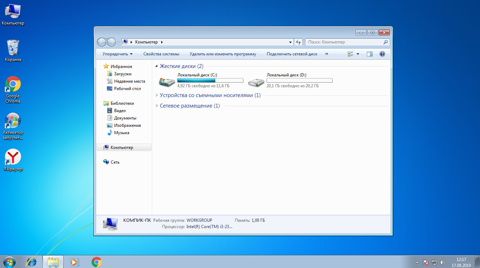
Task: Open Google Chrome desktop shortcut
Action: point(13,90)
